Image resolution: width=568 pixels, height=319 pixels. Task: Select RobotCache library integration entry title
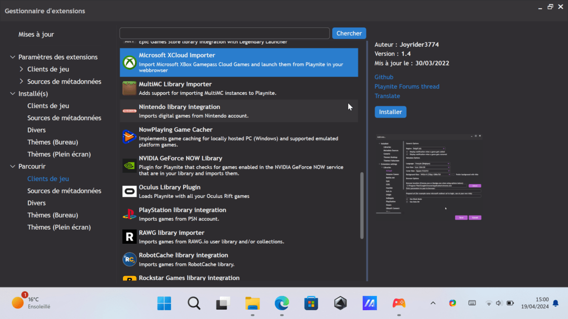[183, 255]
